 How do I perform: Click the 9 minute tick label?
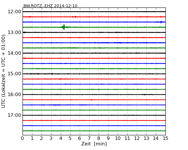click(108, 138)
